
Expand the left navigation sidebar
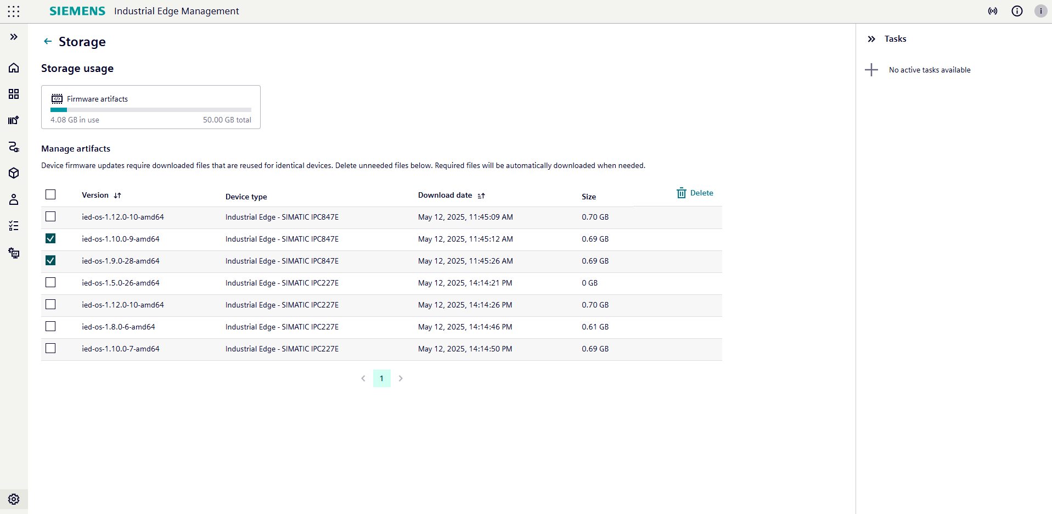(14, 37)
